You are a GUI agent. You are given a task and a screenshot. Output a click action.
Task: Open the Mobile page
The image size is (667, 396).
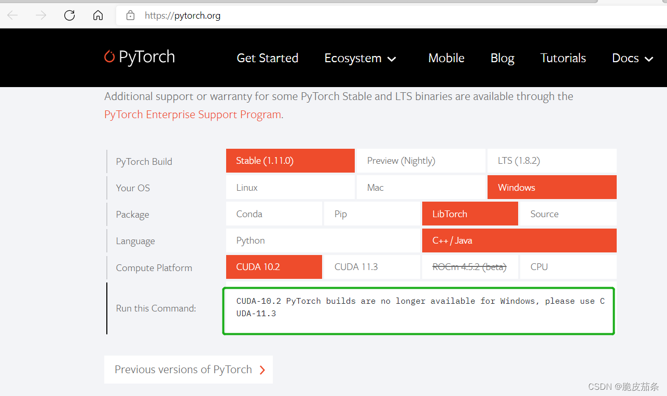point(447,58)
